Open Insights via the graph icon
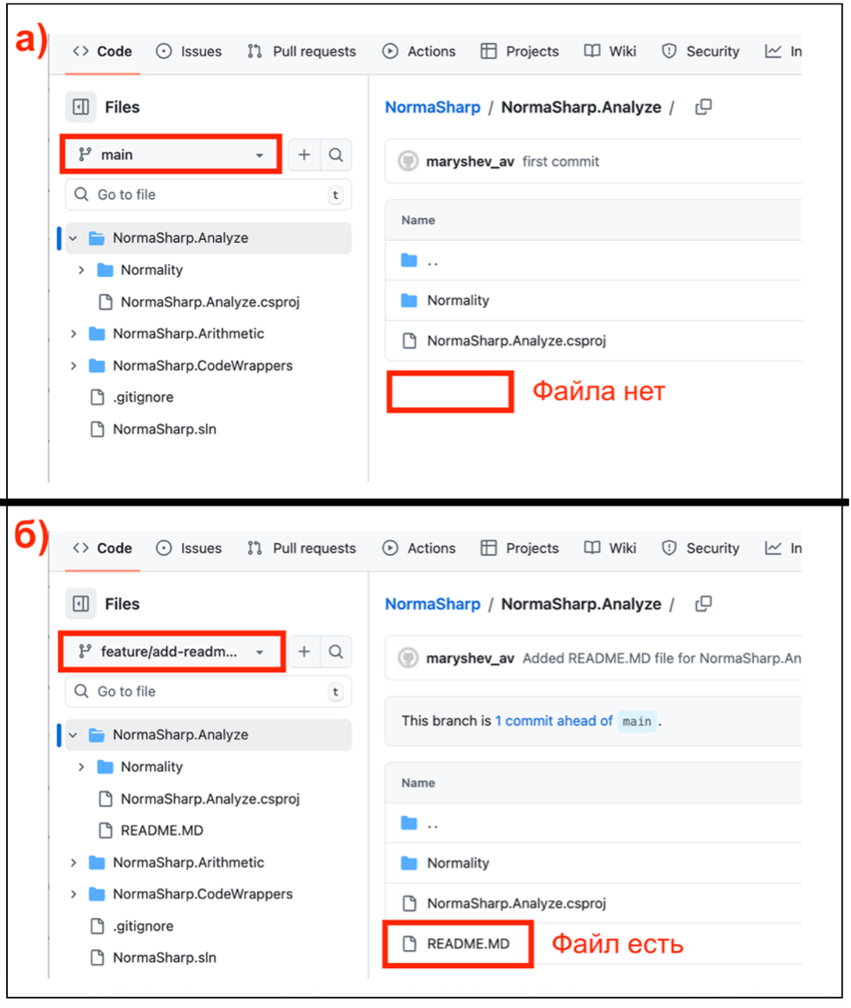The height and width of the screenshot is (1008, 851). point(775,51)
